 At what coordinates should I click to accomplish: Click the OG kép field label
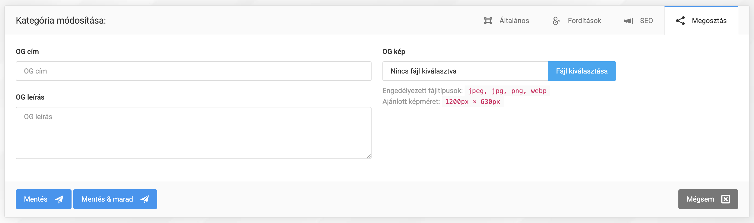pos(393,52)
